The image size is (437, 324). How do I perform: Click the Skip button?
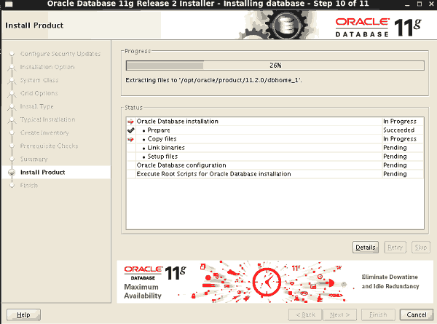point(421,247)
